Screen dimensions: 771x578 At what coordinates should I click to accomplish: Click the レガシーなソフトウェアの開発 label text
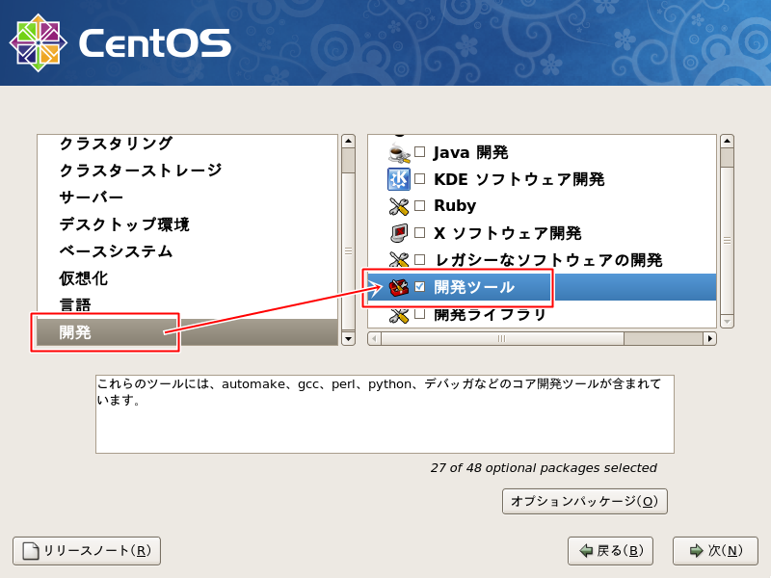[548, 260]
